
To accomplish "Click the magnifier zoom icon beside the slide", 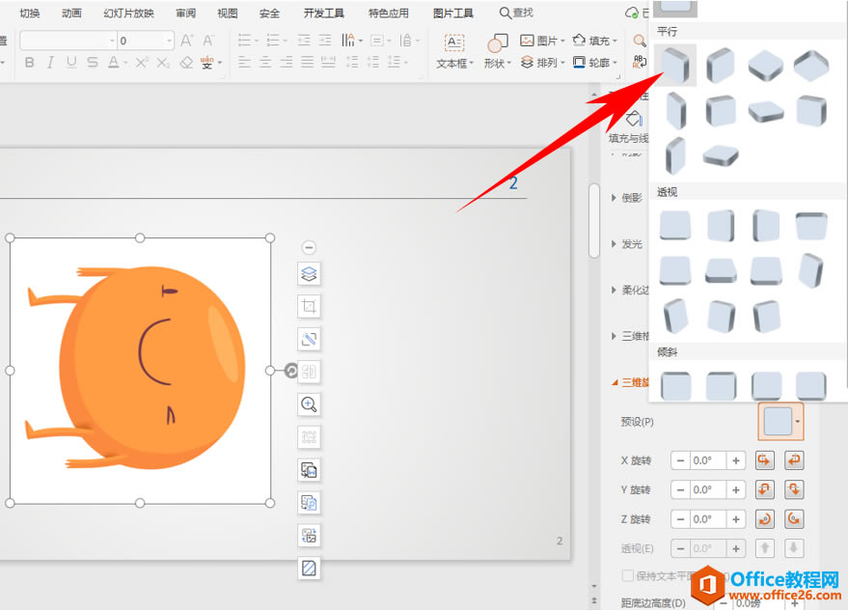I will [309, 403].
